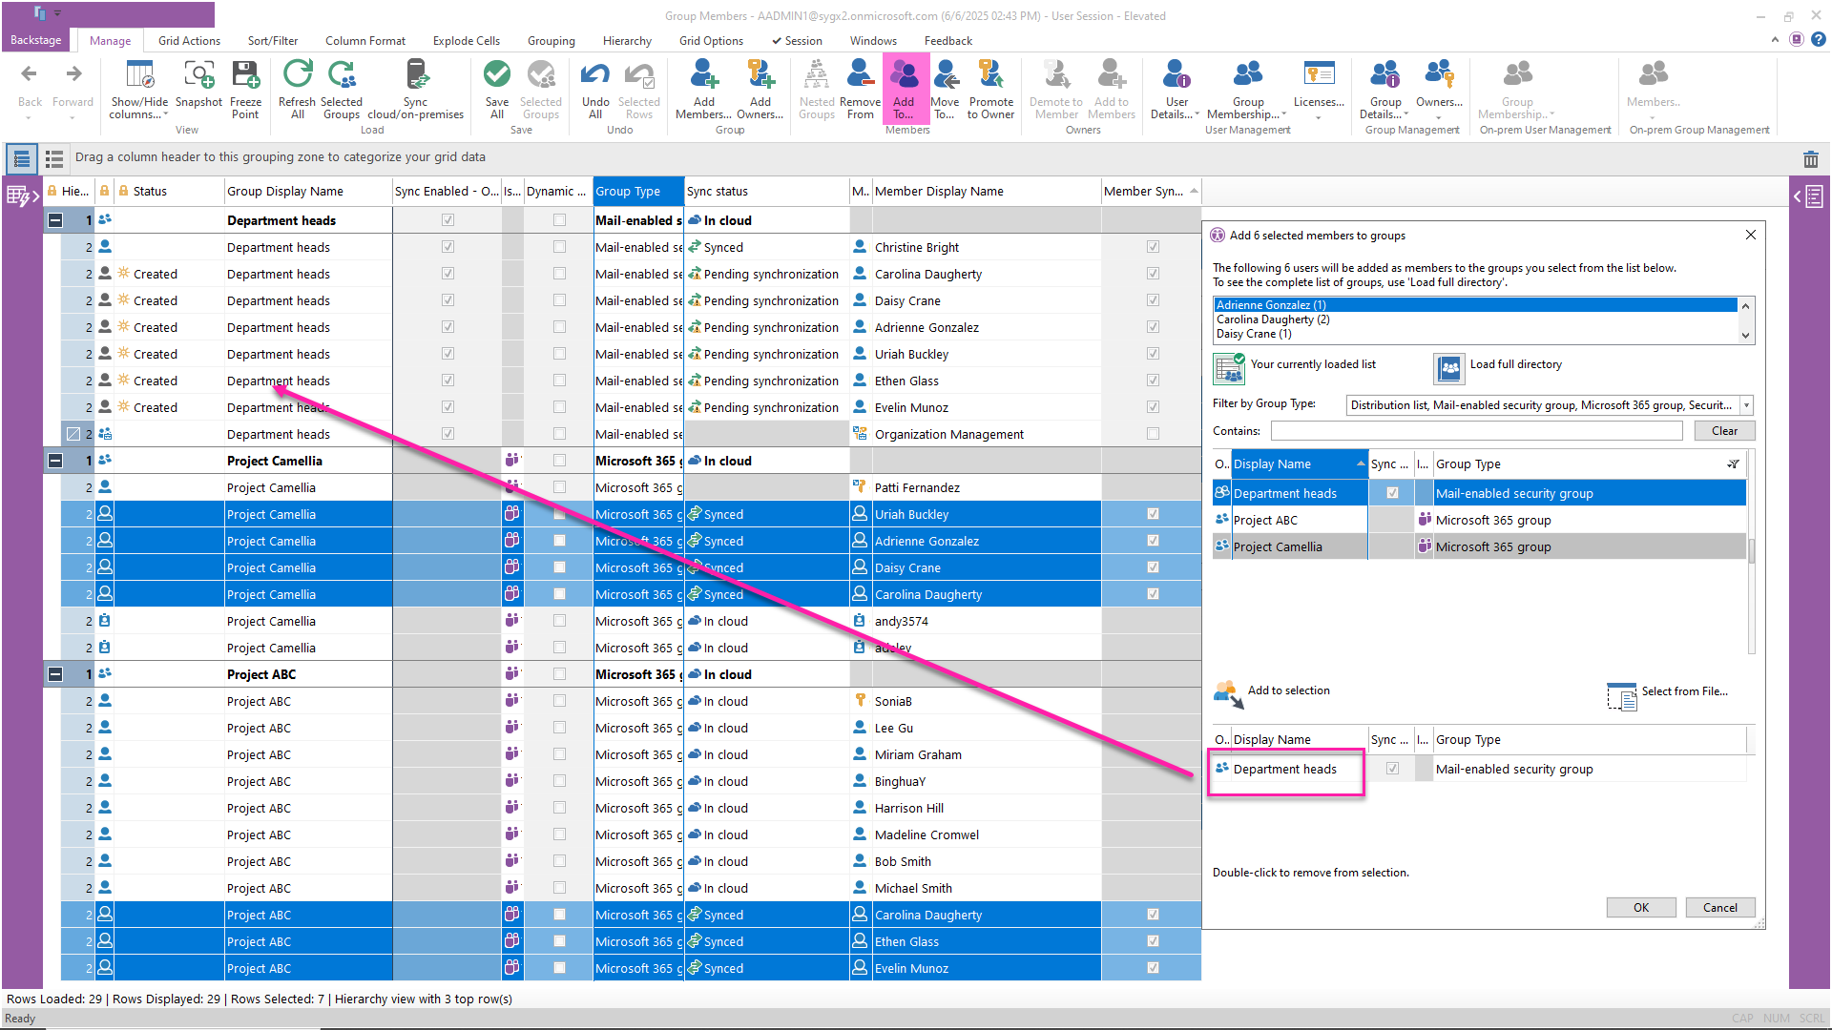Collapse the Project ABC group row

55,674
